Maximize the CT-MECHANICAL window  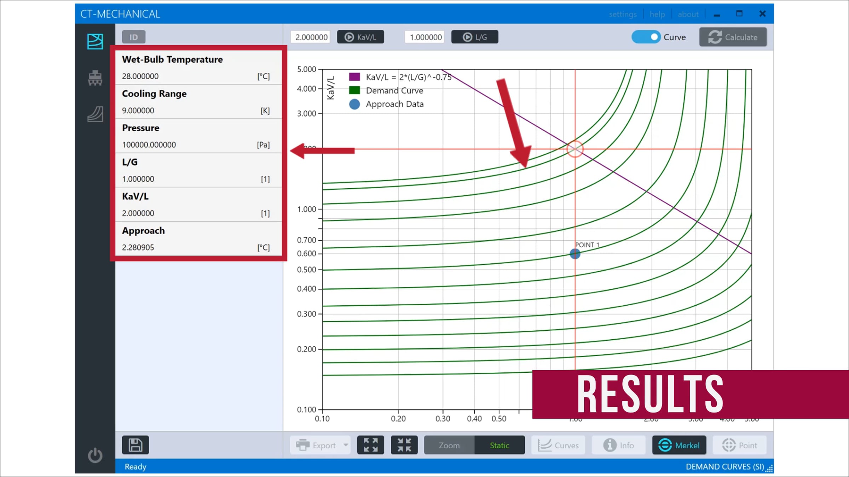739,14
